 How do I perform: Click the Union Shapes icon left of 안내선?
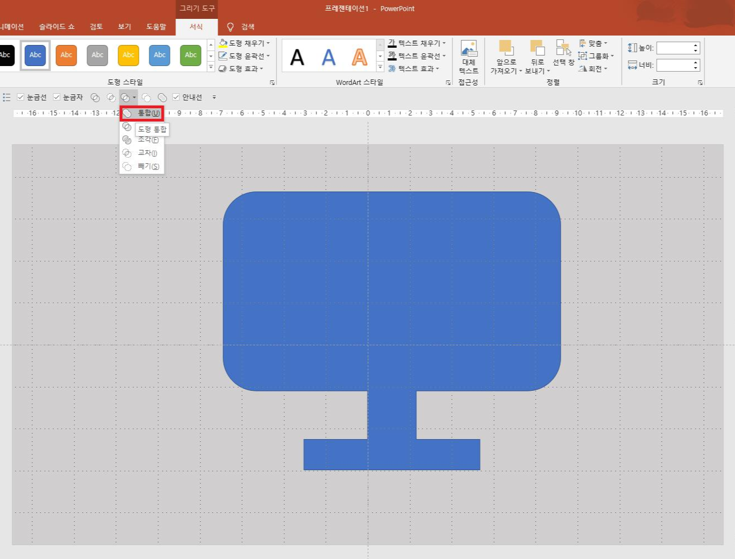pos(162,97)
